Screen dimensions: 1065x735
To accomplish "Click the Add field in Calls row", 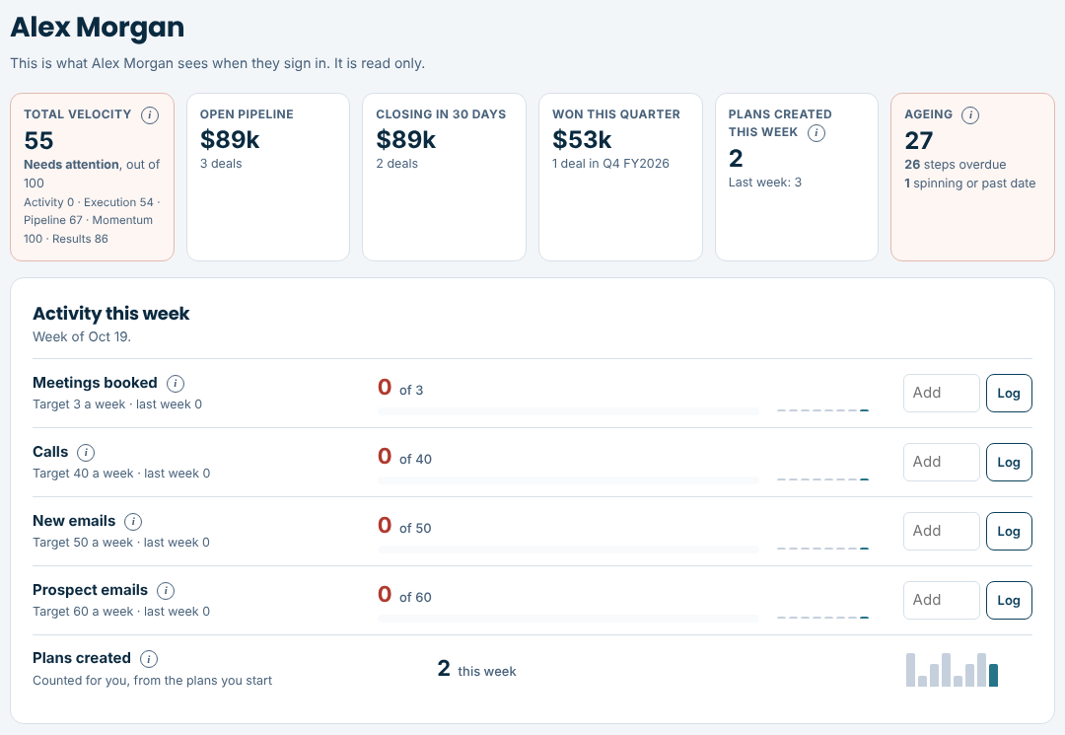I will tap(942, 462).
